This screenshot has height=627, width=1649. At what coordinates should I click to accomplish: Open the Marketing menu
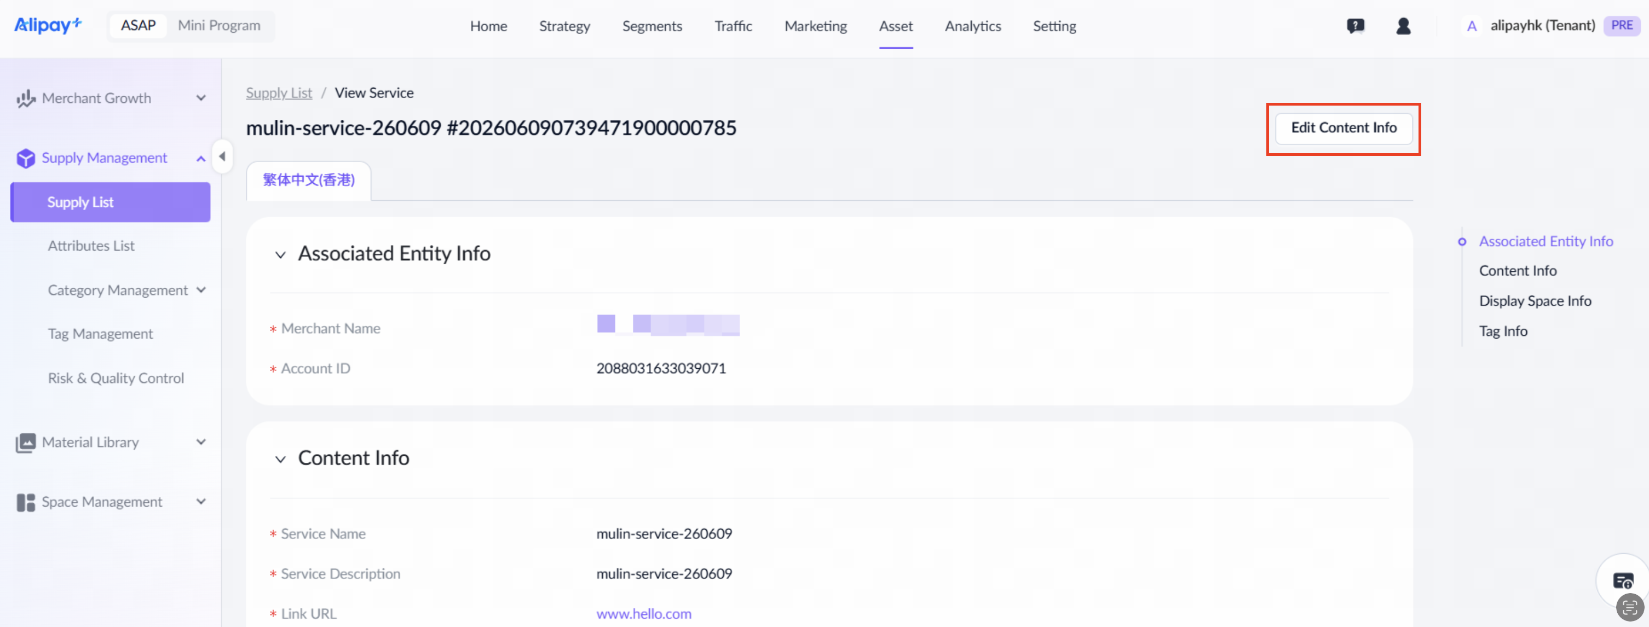pos(816,26)
